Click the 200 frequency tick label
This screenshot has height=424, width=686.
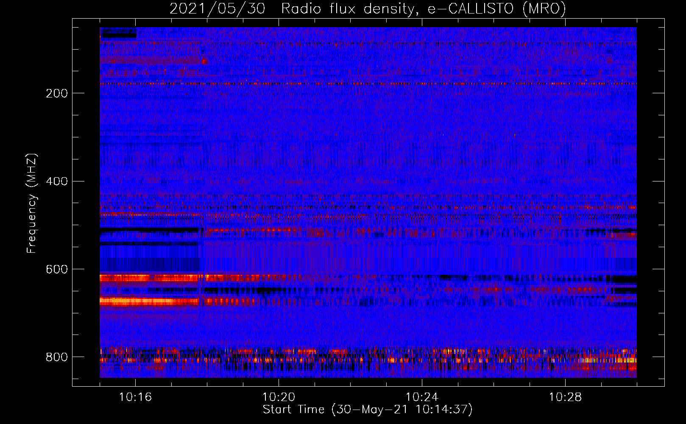tap(57, 93)
